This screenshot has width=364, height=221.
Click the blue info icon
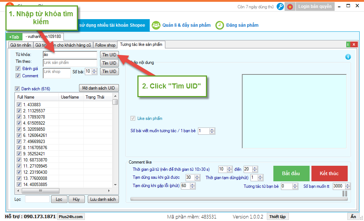point(348,57)
